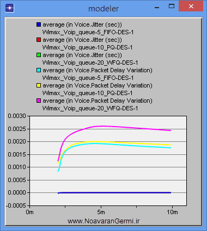Select the text Wimax_Voip_queue-5_FIFO-DES-1 under the cyan swatch
This screenshot has width=207, height=231.
click(88, 78)
